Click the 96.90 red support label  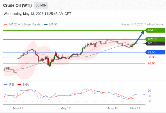point(151,63)
